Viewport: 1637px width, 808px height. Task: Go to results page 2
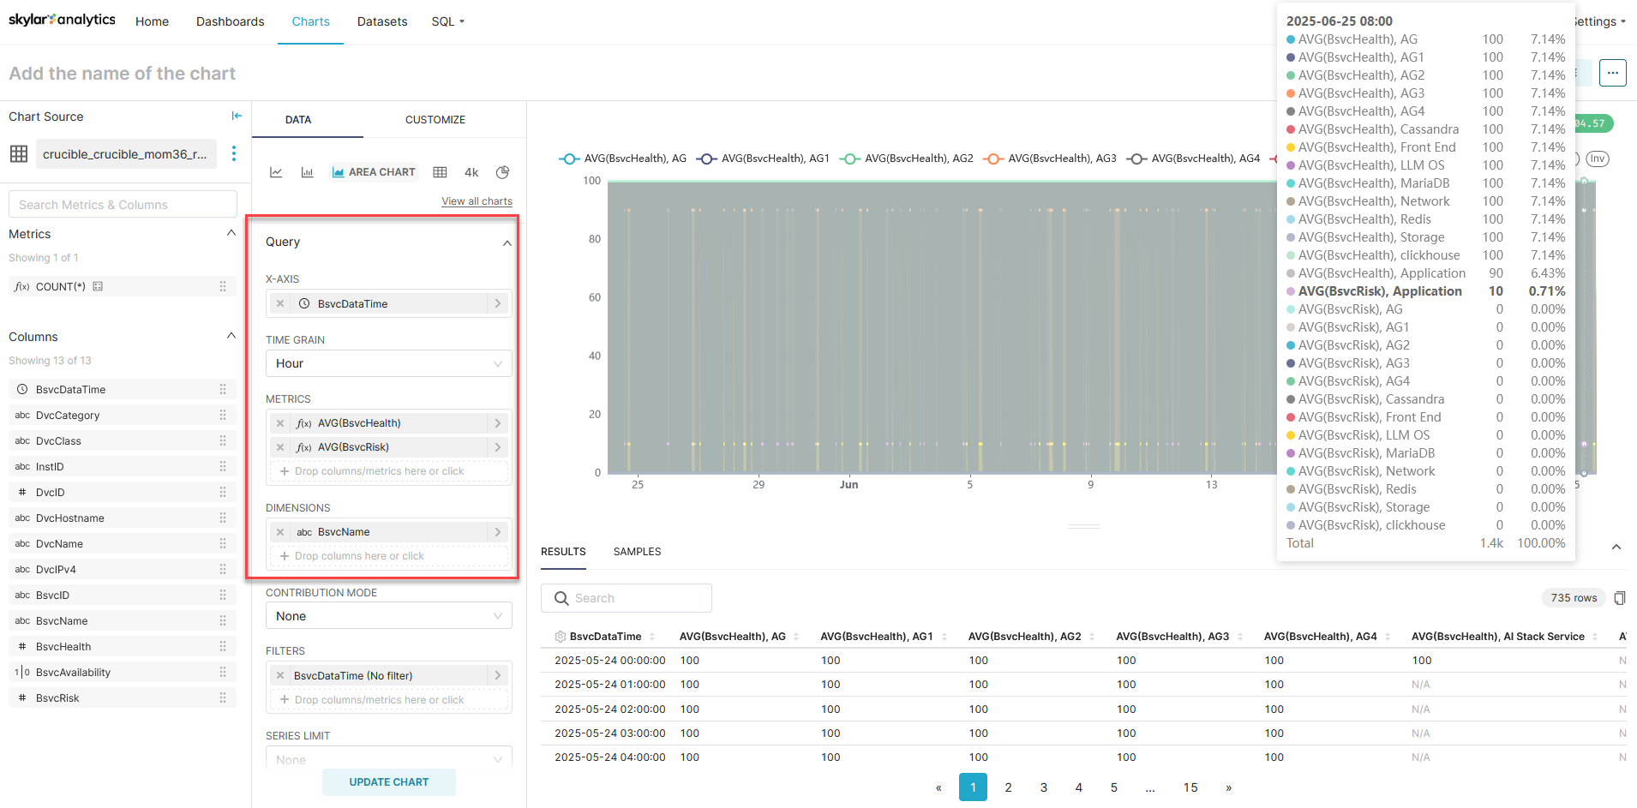(1008, 787)
